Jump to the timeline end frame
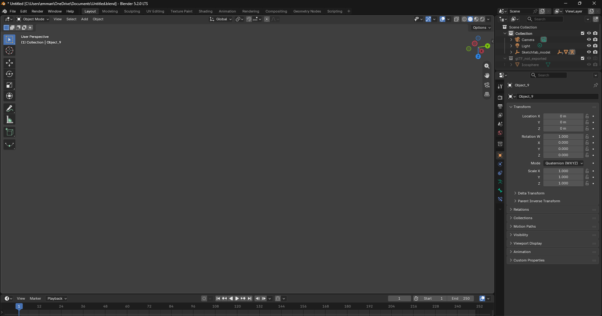Screen dimensions: 602x316 point(250,298)
